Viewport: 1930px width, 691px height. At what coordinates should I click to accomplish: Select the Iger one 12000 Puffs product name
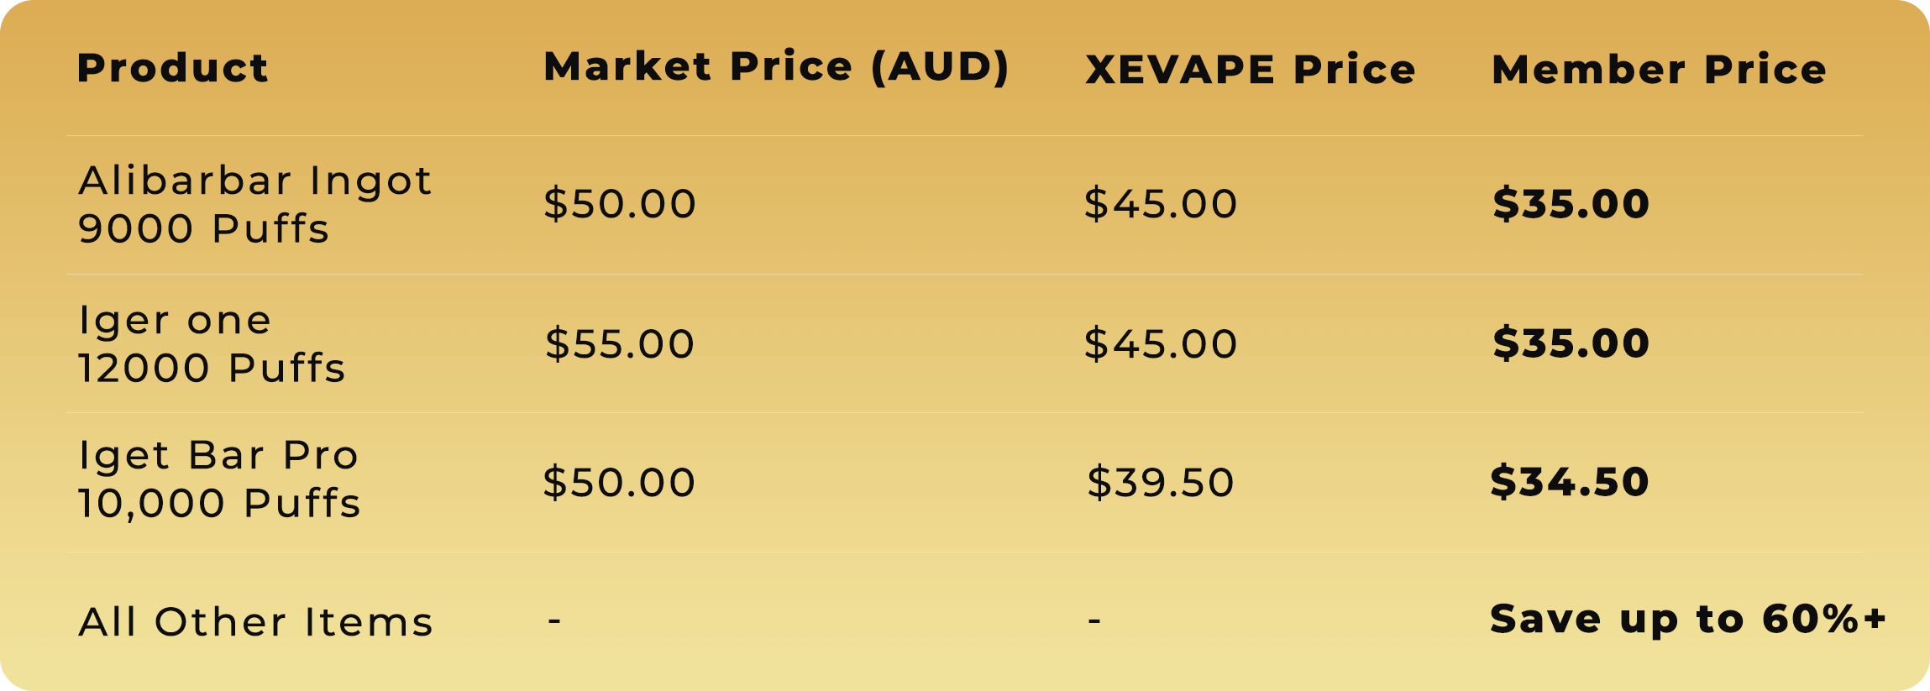[x=212, y=343]
